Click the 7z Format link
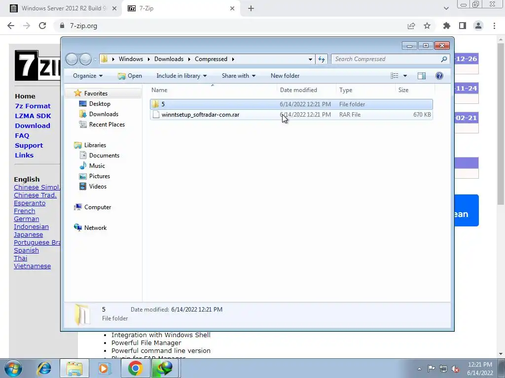Viewport: 505px width, 378px height. pos(33,106)
